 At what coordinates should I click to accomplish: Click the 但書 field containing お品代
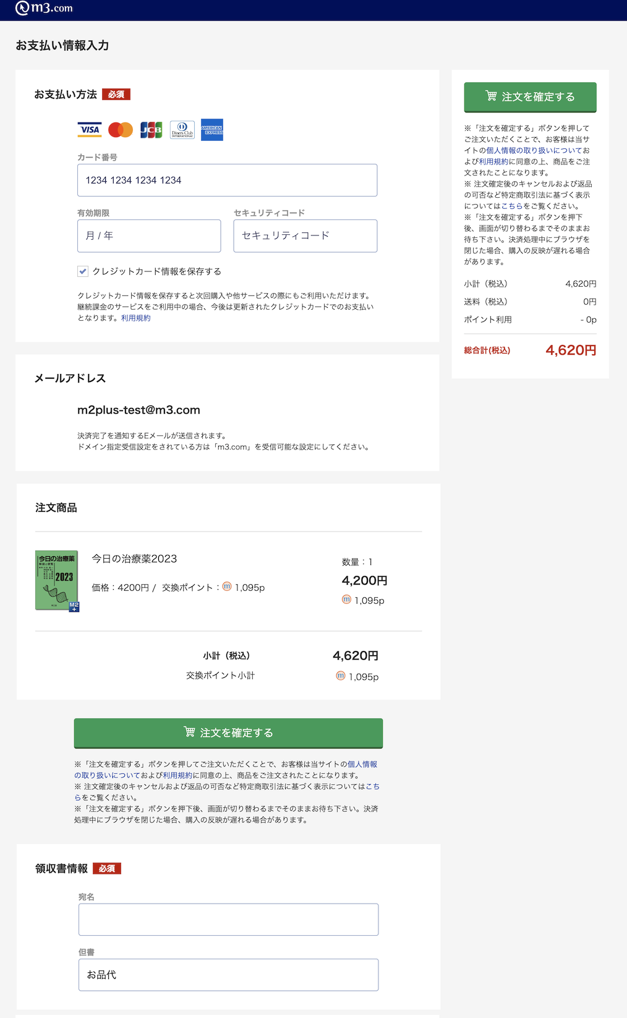(228, 975)
